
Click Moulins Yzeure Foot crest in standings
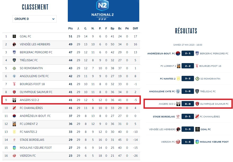pyautogui.click(x=14, y=148)
